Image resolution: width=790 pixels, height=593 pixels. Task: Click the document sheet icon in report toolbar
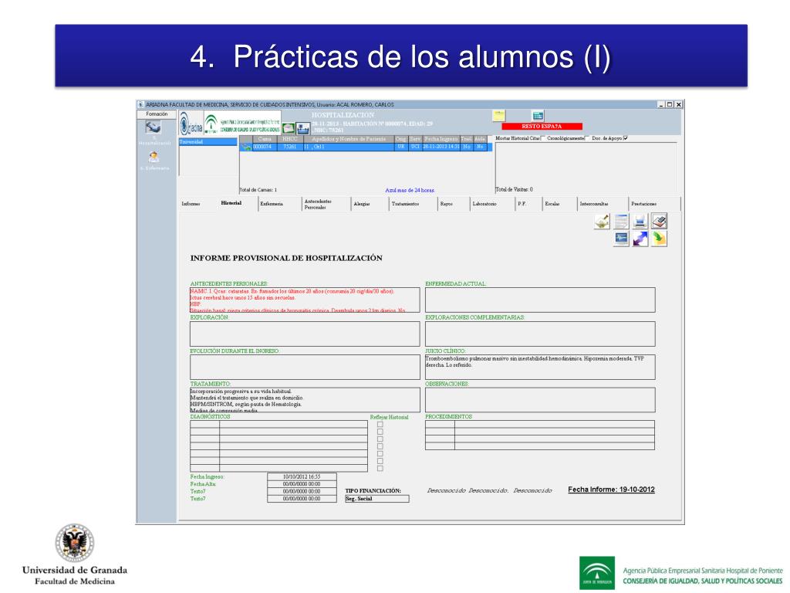pos(621,222)
